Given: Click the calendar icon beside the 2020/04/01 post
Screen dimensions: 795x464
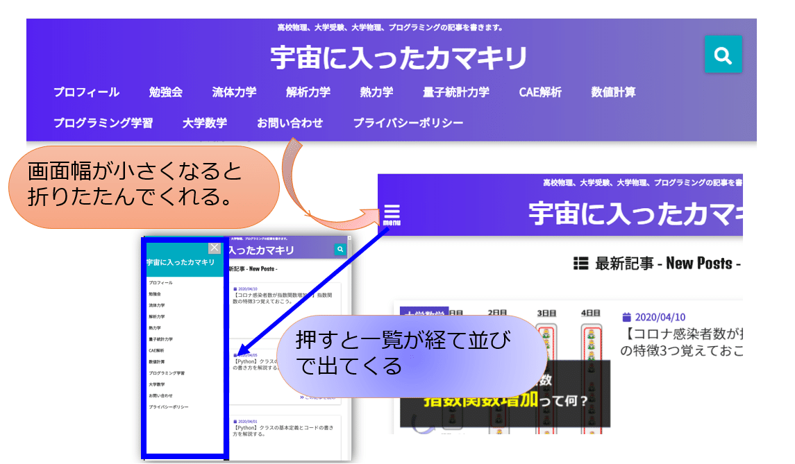Looking at the screenshot, I should point(235,420).
